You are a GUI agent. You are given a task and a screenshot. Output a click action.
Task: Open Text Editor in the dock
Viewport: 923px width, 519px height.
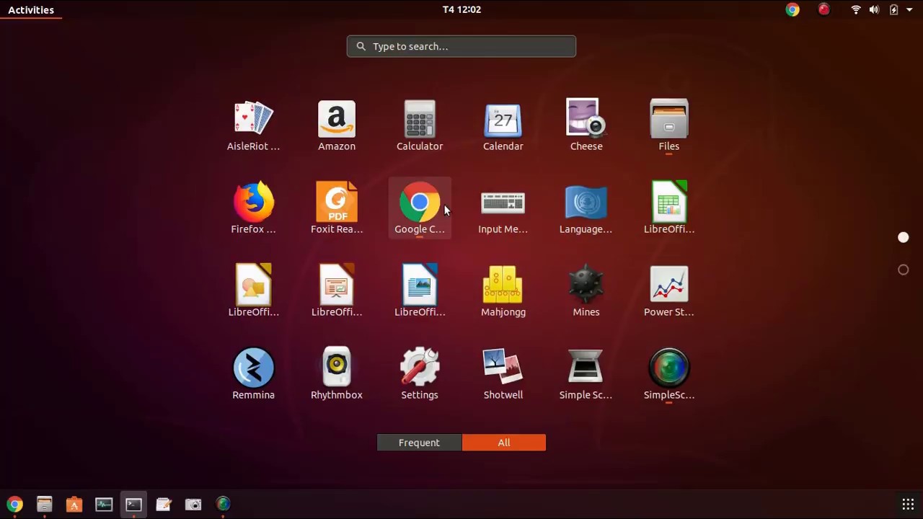point(164,504)
